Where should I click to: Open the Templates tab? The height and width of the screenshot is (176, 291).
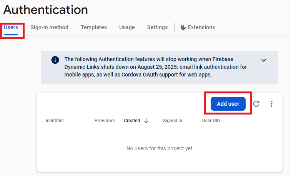[x=94, y=27]
